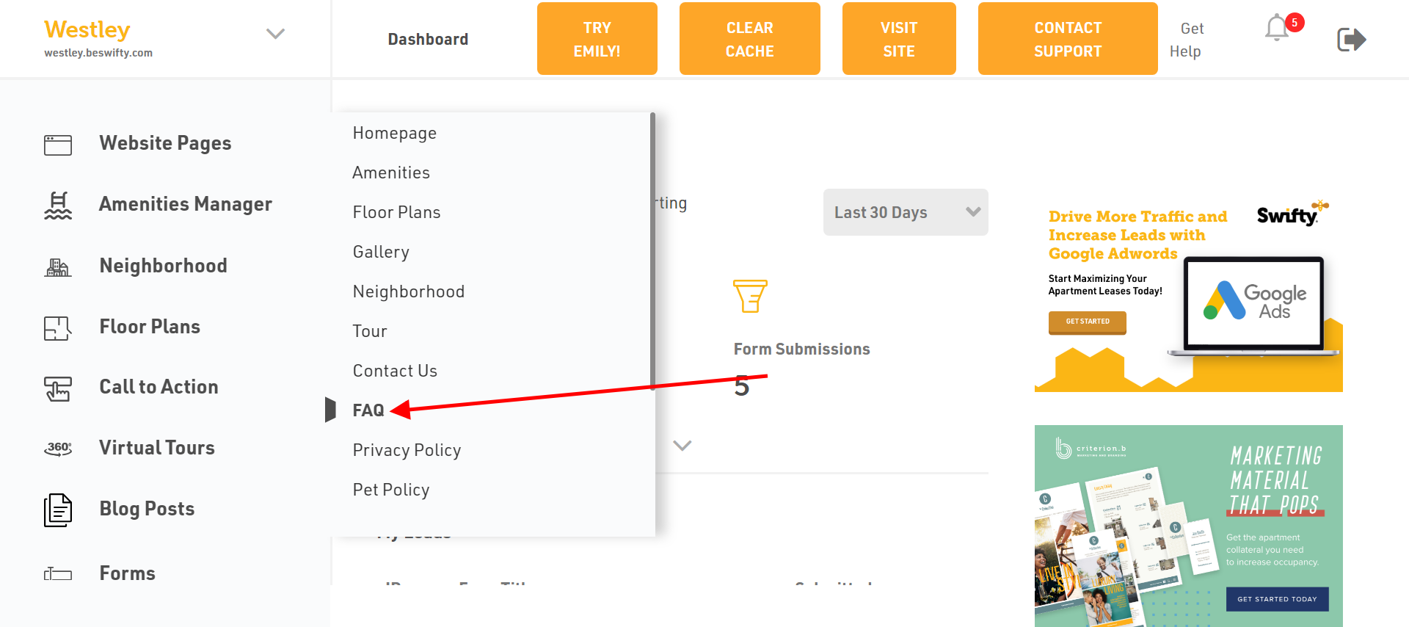Select FAQ from the pages submenu
This screenshot has width=1409, height=627.
coord(368,410)
